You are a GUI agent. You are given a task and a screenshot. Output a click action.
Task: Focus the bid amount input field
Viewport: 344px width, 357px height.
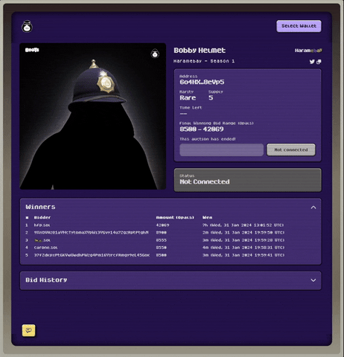(221, 150)
